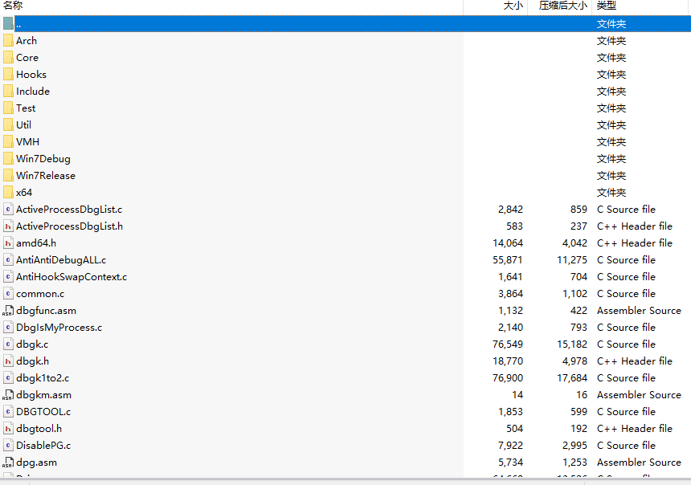Click the amd64.h header file icon
This screenshot has height=485, width=691.
pos(8,243)
